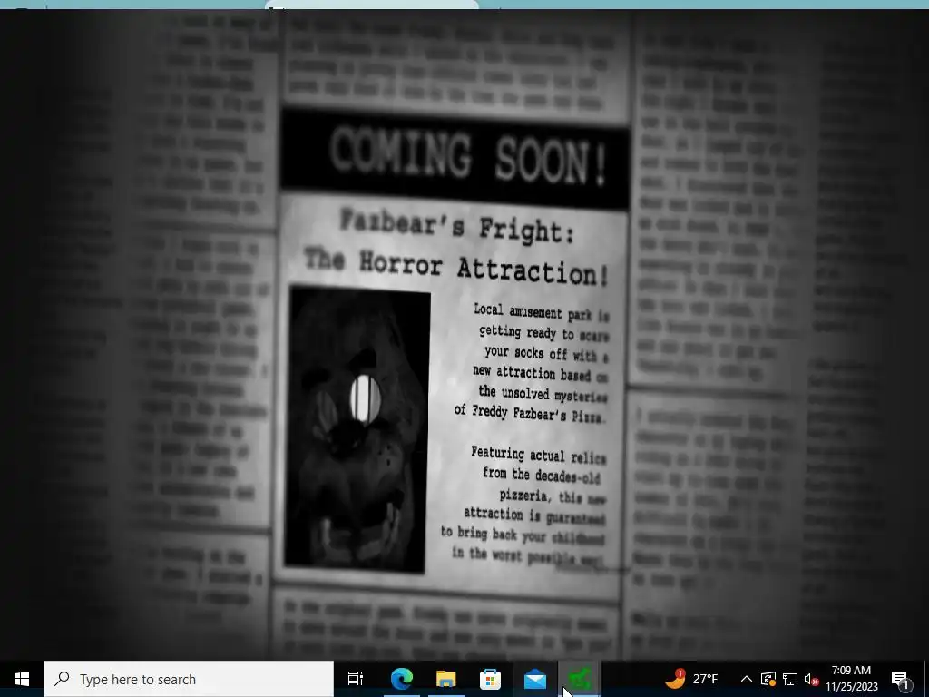Expand the hidden system tray icons chevron
The height and width of the screenshot is (697, 929).
point(747,679)
